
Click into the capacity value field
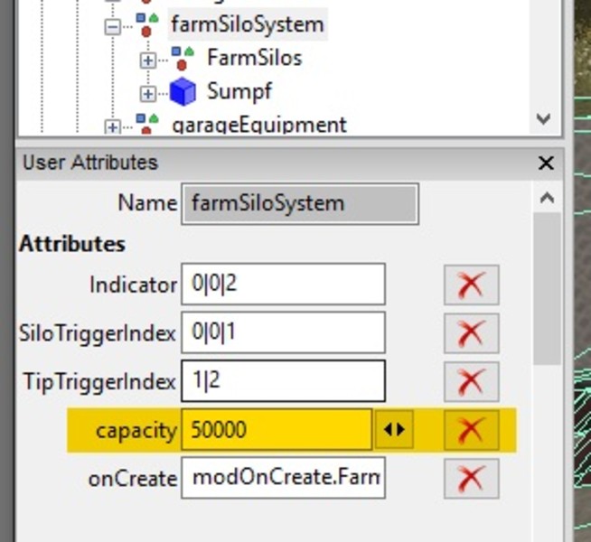[276, 430]
